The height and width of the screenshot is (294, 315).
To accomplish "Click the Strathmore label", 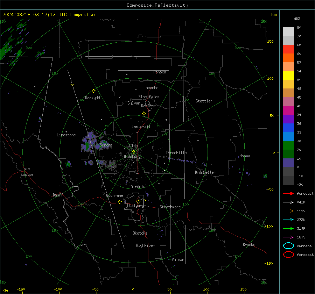I will 170,207.
